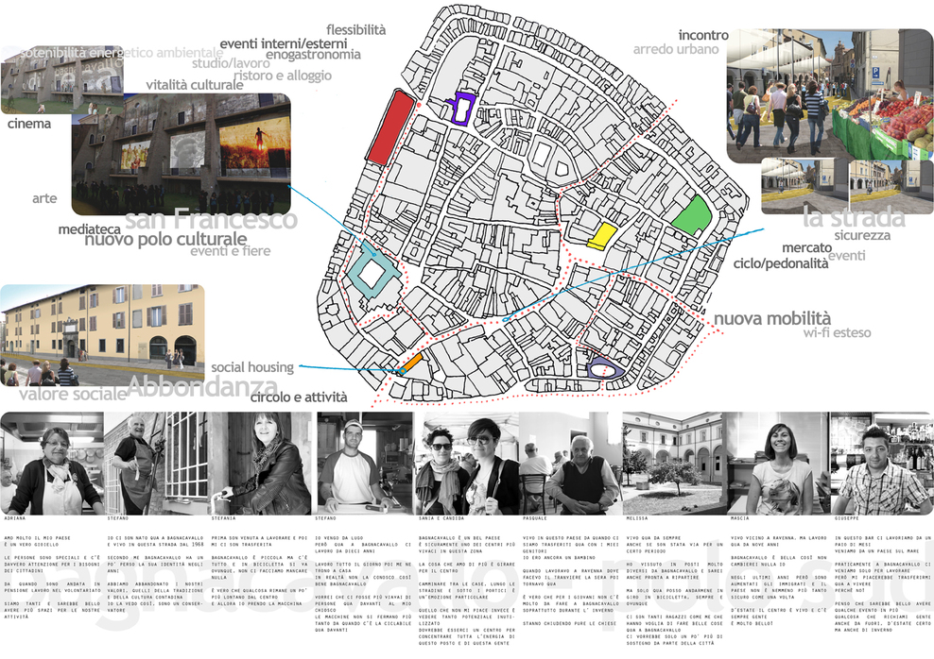Click Mascia's portrait photo
Screen dimensions: 934x659
[x=779, y=464]
